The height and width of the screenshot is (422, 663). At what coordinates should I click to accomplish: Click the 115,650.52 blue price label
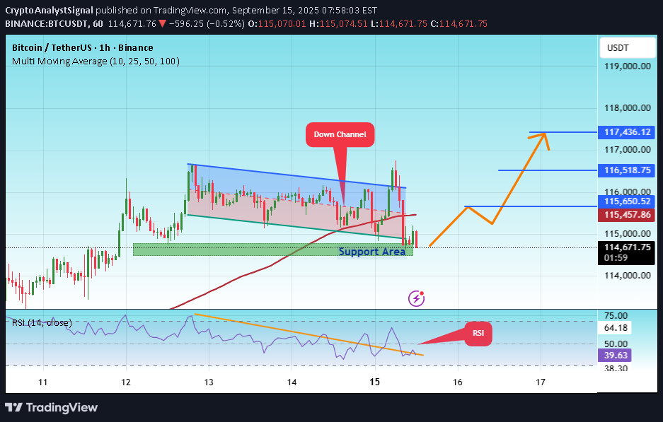click(627, 201)
